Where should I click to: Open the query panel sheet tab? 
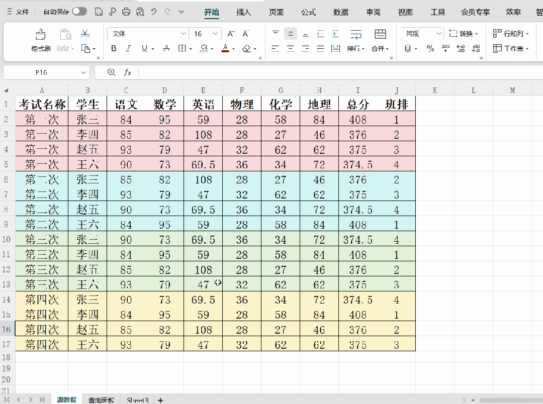click(x=101, y=400)
